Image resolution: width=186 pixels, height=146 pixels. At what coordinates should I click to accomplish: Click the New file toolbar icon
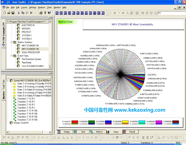click(4, 13)
